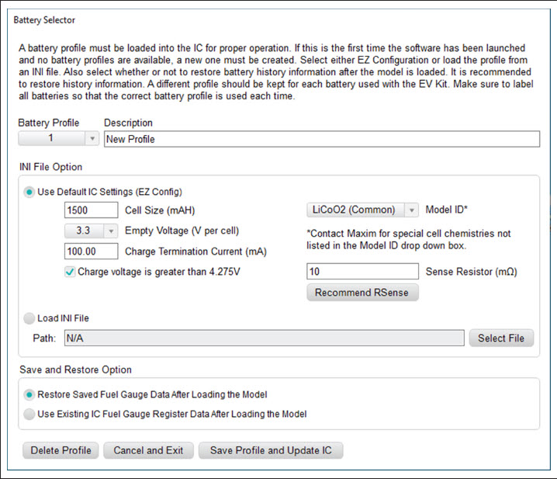Click the INI file Path field

pos(264,338)
